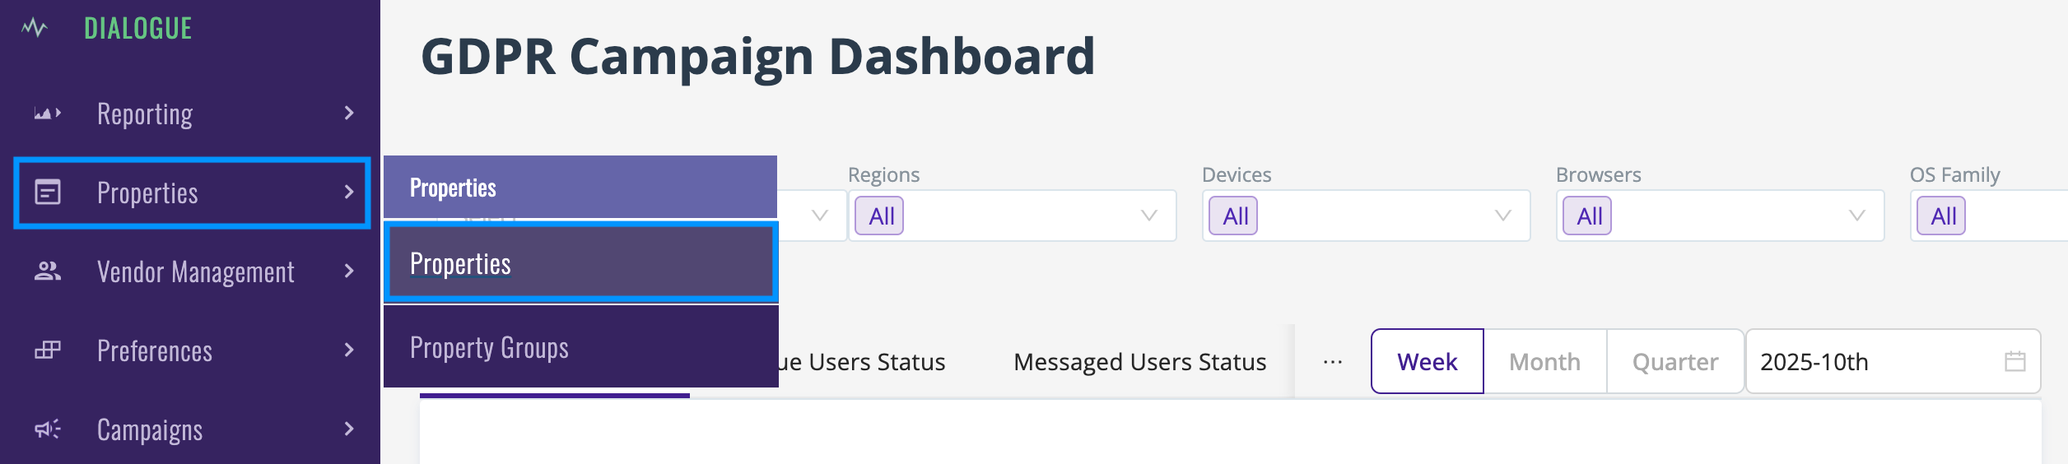Expand the Reporting menu chevron
The image size is (2068, 464).
coord(349,114)
